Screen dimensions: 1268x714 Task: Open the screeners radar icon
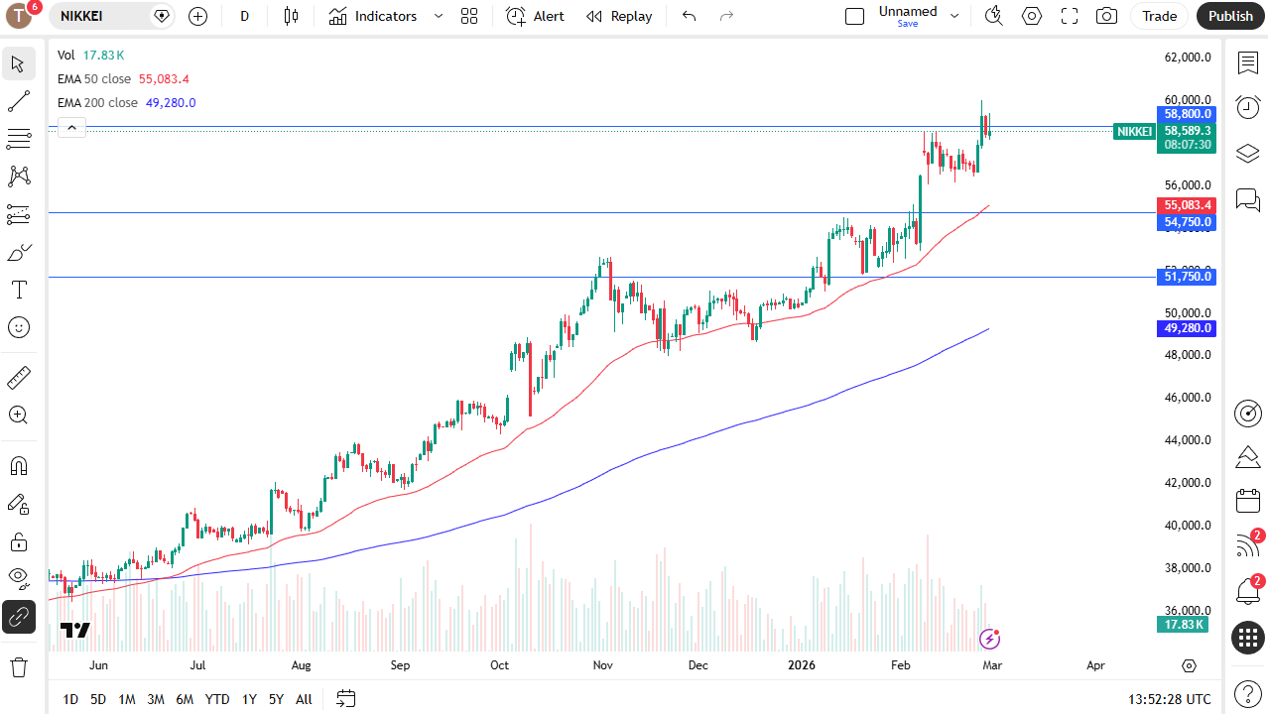coord(1248,413)
